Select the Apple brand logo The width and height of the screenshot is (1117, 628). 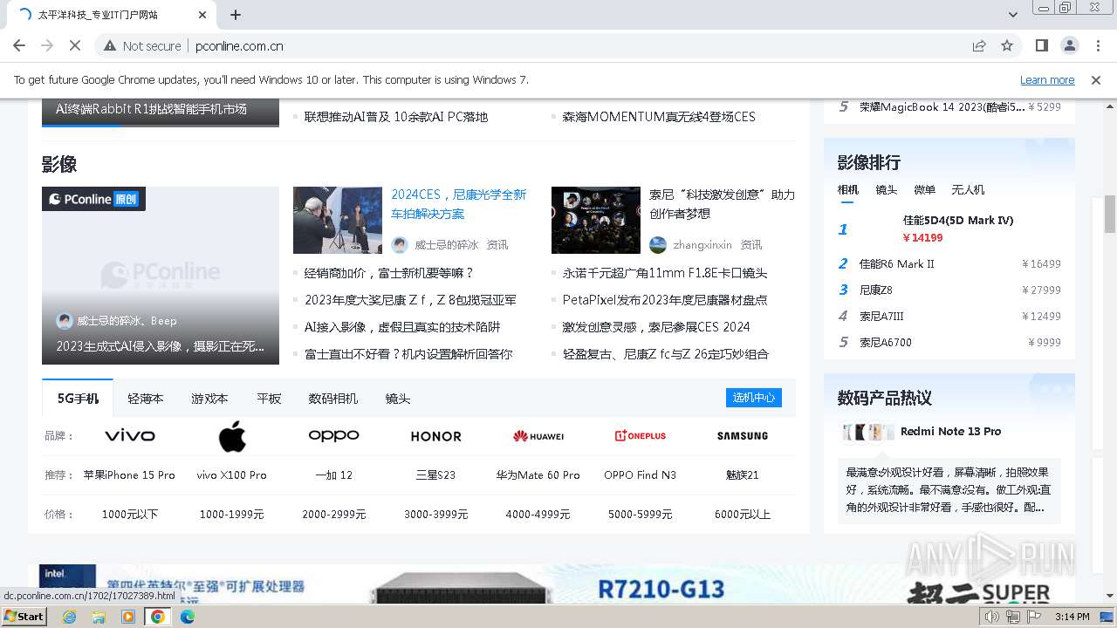232,436
